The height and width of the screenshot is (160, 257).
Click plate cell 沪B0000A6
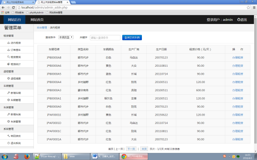coord(54,66)
